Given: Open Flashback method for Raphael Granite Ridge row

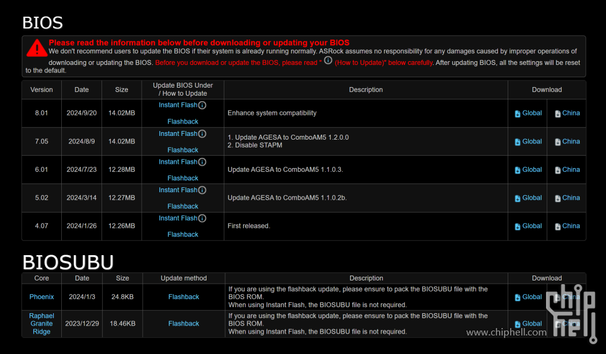Looking at the screenshot, I should [x=184, y=324].
